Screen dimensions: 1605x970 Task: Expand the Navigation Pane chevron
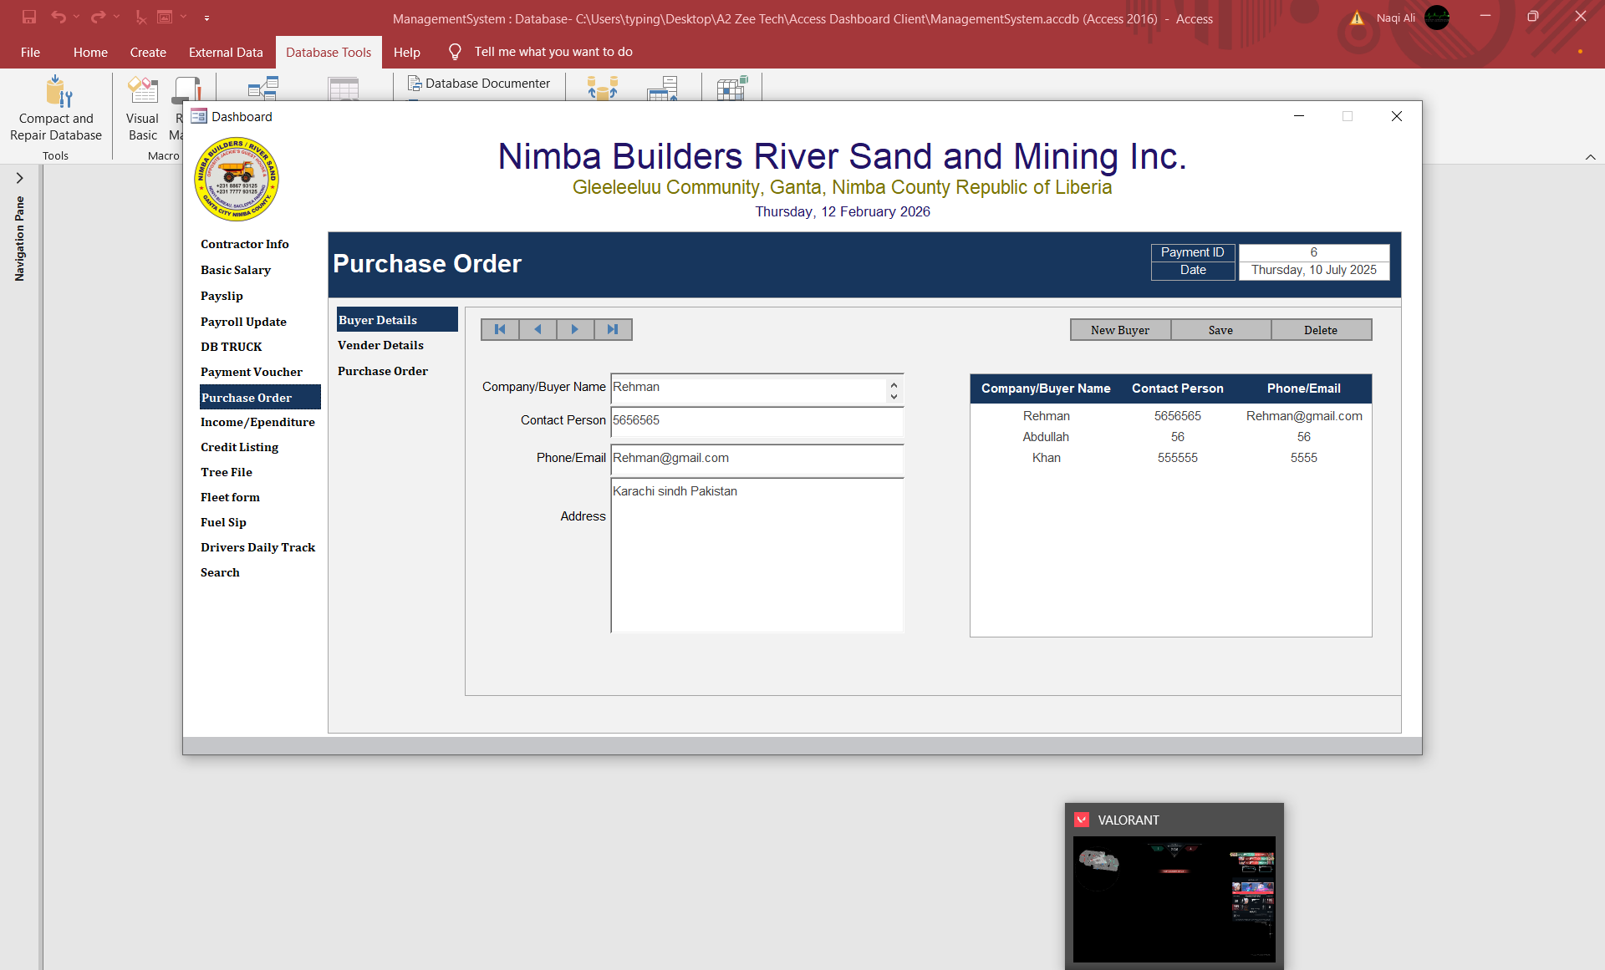click(19, 178)
